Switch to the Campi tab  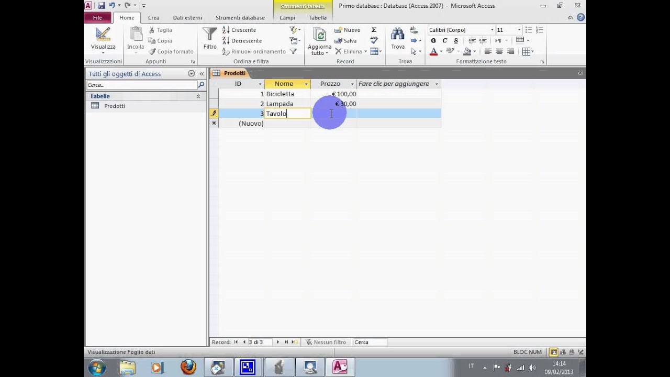point(287,17)
